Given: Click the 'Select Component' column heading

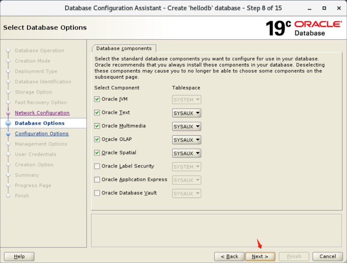Looking at the screenshot, I should click(116, 88).
